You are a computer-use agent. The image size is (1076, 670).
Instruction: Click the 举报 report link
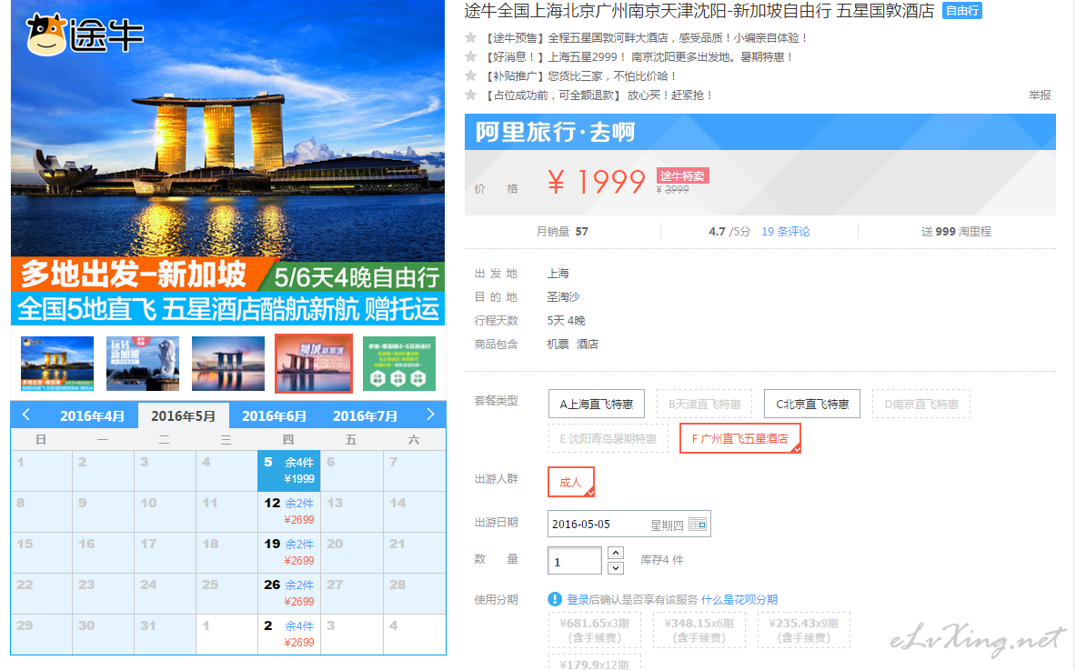pos(1040,95)
